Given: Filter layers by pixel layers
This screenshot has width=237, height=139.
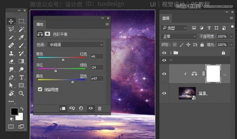Looking at the screenshot, I should point(194,28).
